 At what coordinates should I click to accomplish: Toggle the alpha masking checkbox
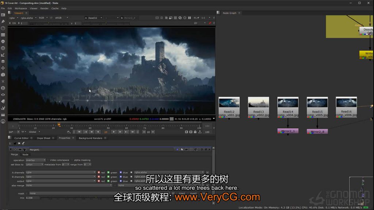pos(72,160)
